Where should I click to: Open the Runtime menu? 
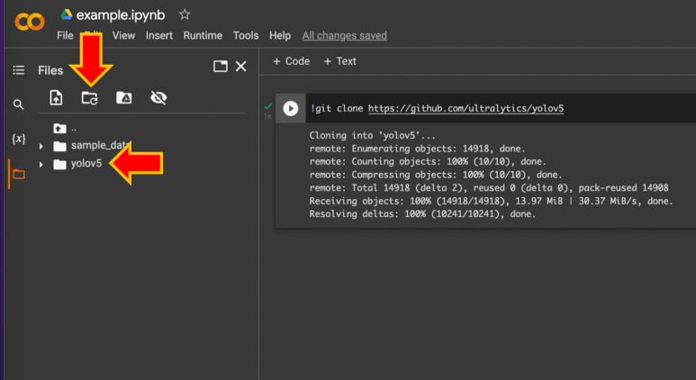[x=203, y=35]
